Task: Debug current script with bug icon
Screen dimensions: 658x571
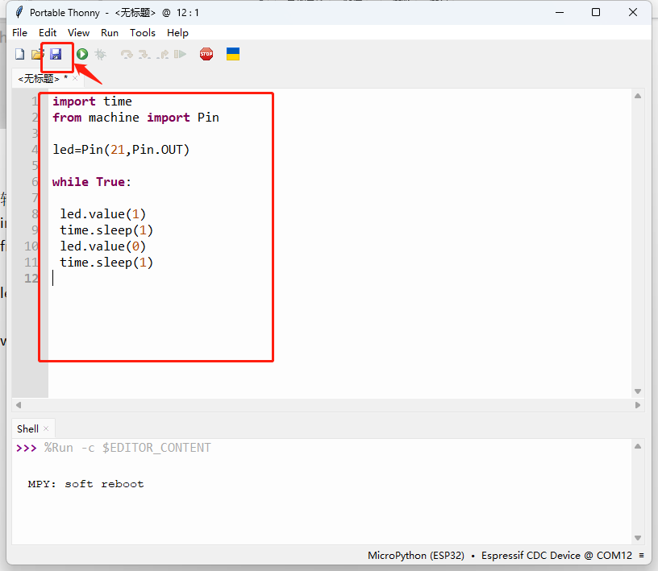Action: pos(101,54)
